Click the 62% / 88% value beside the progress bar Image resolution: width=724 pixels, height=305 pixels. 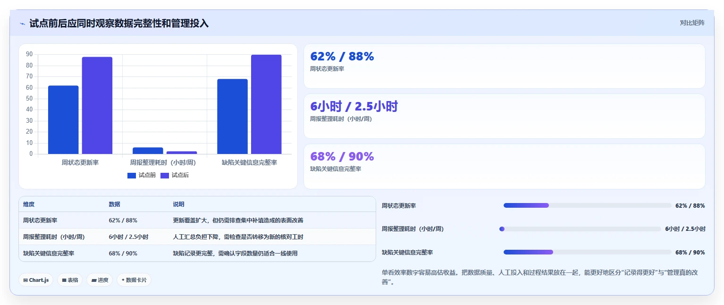pos(690,206)
